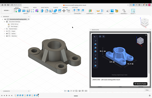Select the Revolve tool icon
Image resolution: width=152 pixels, height=98 pixels.
(24, 11)
